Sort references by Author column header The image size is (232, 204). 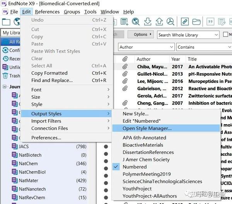pyautogui.click(x=152, y=59)
